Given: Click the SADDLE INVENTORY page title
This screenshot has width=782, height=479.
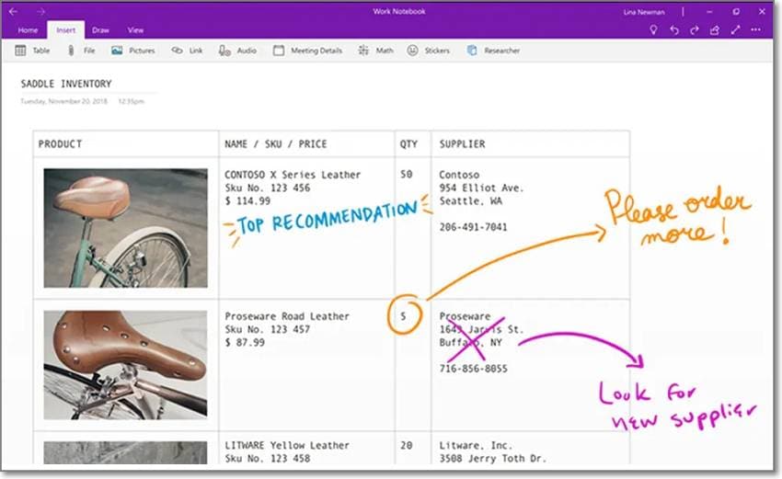Looking at the screenshot, I should 66,84.
